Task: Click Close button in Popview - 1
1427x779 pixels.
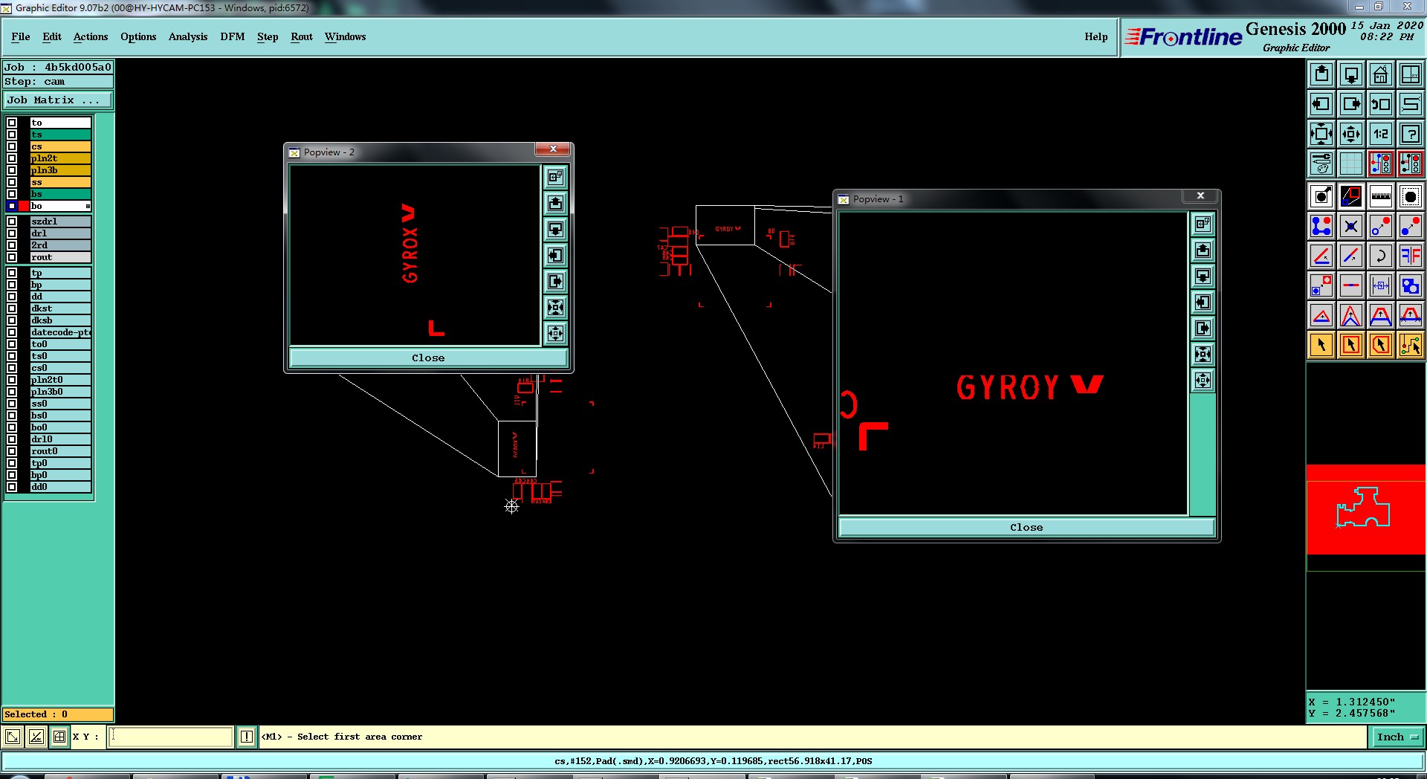Action: 1026,527
